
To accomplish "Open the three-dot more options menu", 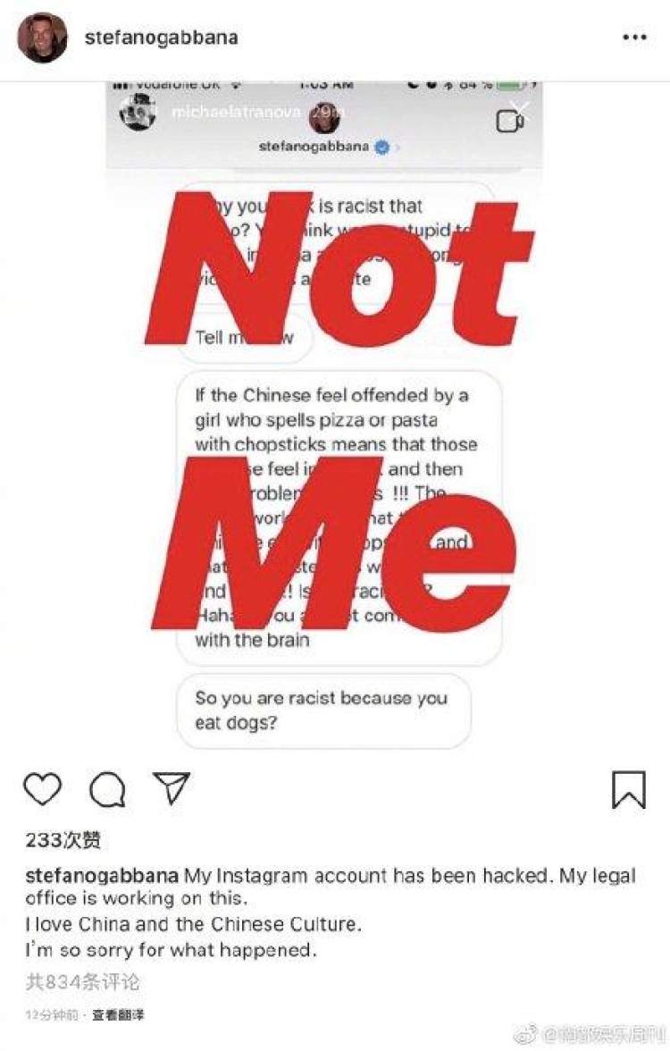I will pyautogui.click(x=634, y=38).
